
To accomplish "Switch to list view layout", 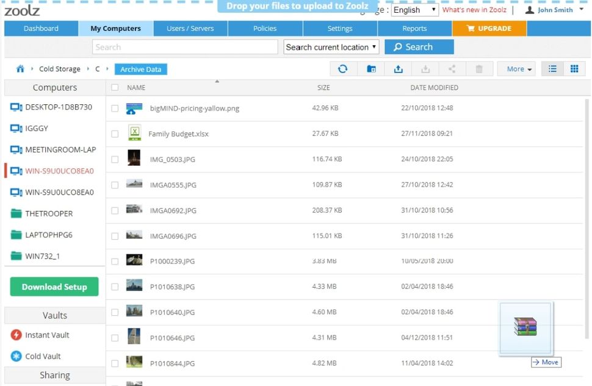I will (552, 68).
